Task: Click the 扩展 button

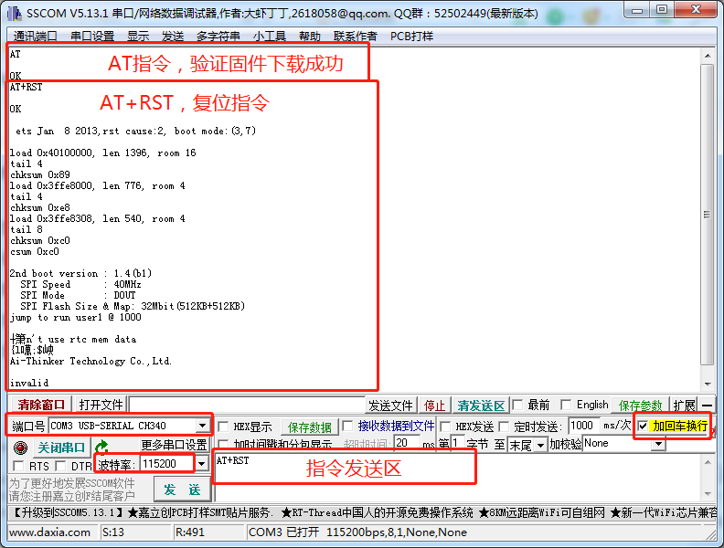Action: (x=684, y=406)
